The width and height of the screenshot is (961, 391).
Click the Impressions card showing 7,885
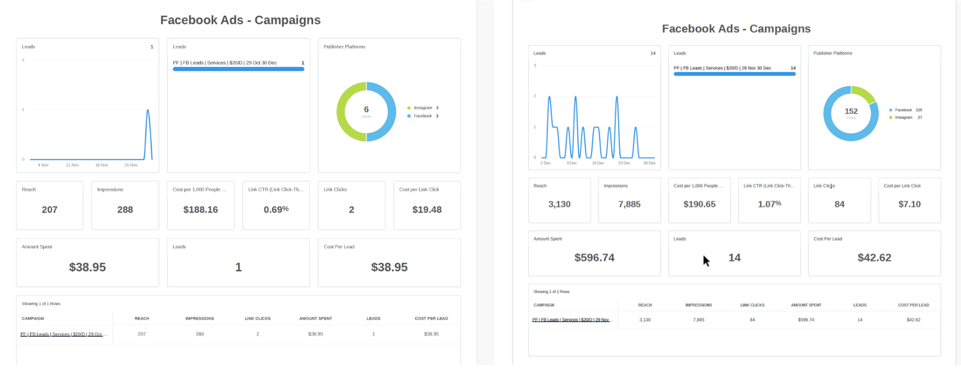pos(629,200)
